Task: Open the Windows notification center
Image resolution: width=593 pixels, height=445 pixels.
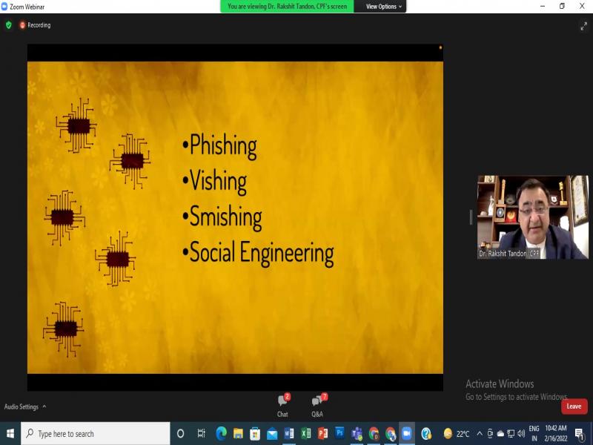Action: tap(579, 433)
